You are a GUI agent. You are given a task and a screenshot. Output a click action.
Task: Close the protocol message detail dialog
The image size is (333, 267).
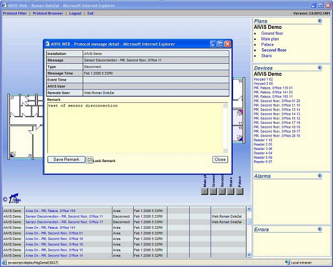(x=220, y=159)
